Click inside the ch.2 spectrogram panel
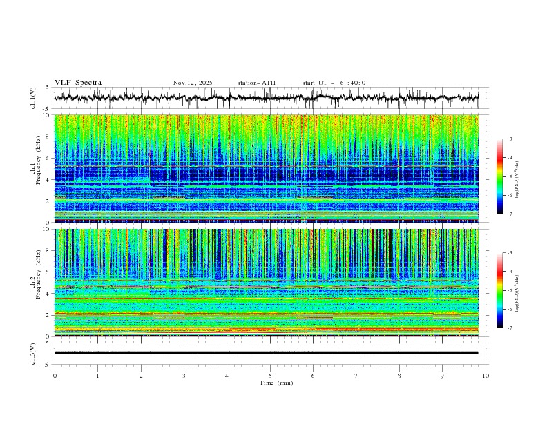 tap(266, 283)
